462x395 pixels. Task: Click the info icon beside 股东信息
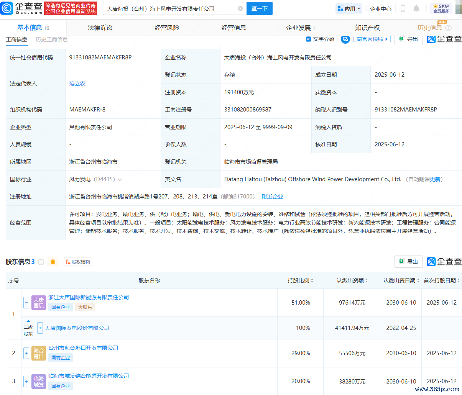(41, 262)
